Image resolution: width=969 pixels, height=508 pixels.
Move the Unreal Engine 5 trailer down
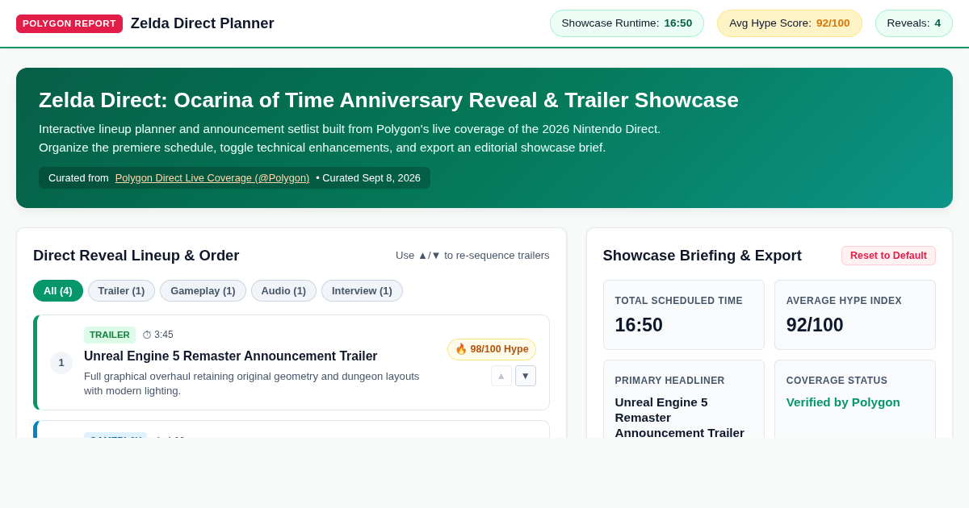526,376
